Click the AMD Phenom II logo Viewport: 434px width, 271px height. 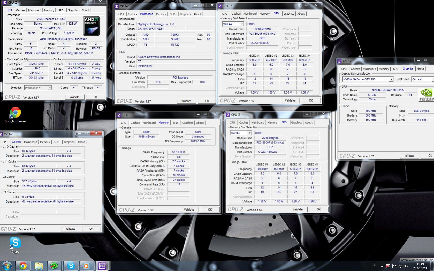click(92, 26)
